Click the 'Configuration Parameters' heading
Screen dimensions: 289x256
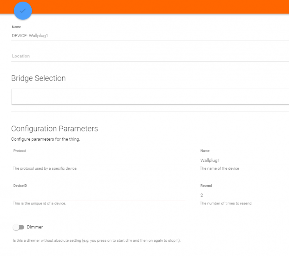coord(54,129)
